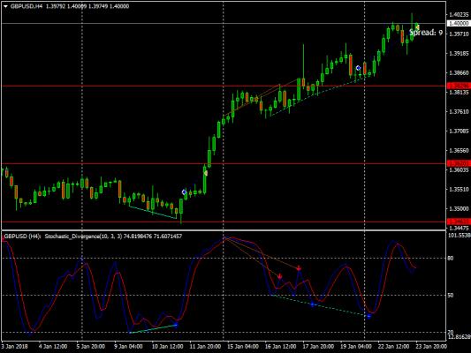Click the current price label 1.40000
This screenshot has height=353, width=471.
click(x=459, y=24)
